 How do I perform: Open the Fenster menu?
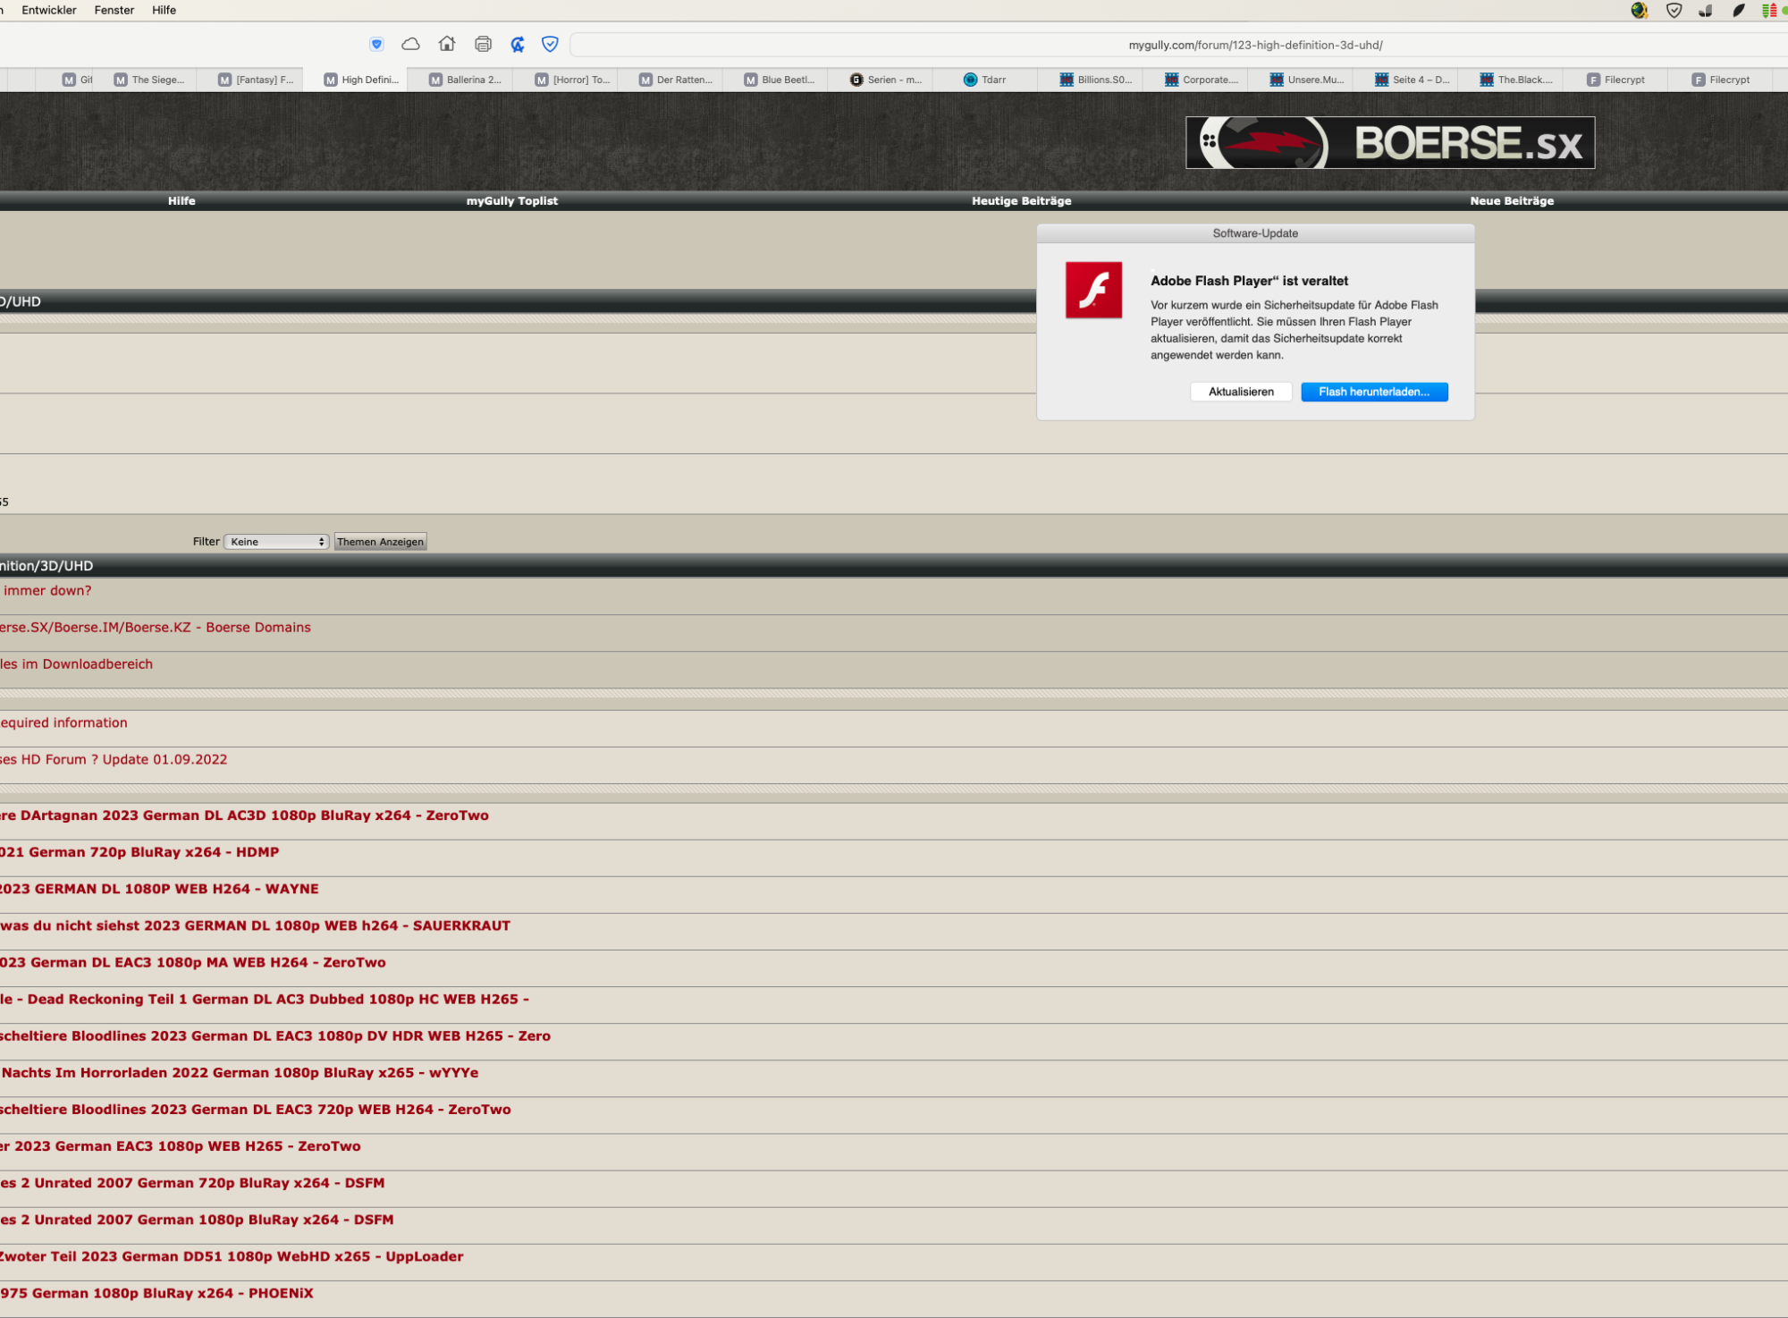pos(114,10)
